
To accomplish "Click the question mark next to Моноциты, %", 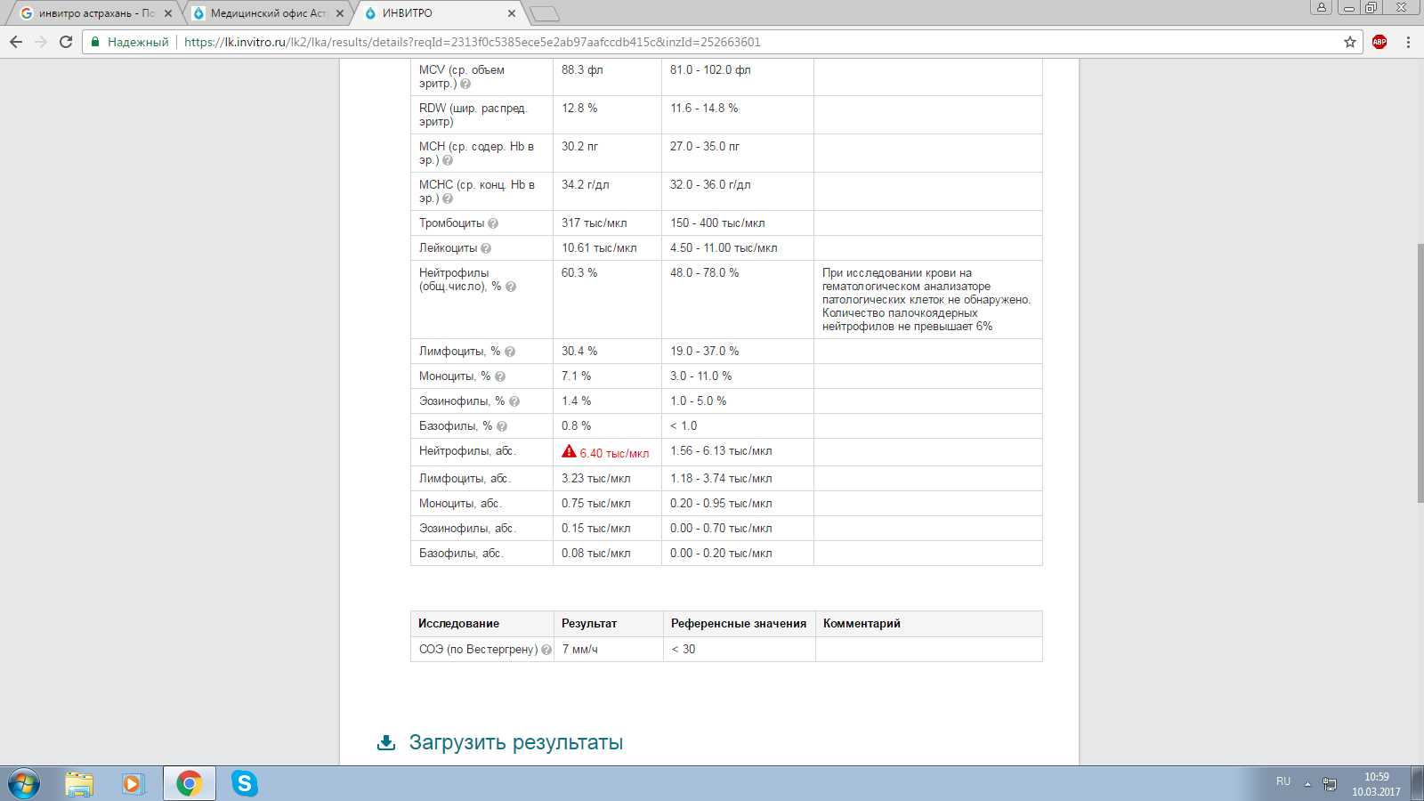I will pos(500,376).
